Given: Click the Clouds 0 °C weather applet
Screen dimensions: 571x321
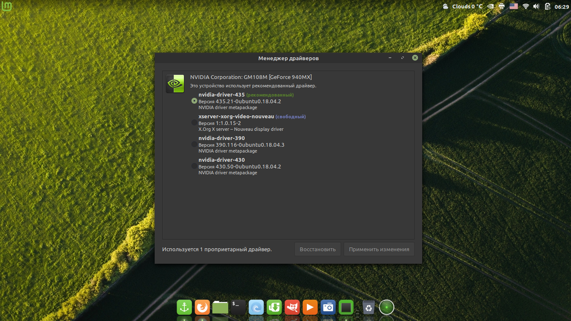Looking at the screenshot, I should tap(462, 6).
